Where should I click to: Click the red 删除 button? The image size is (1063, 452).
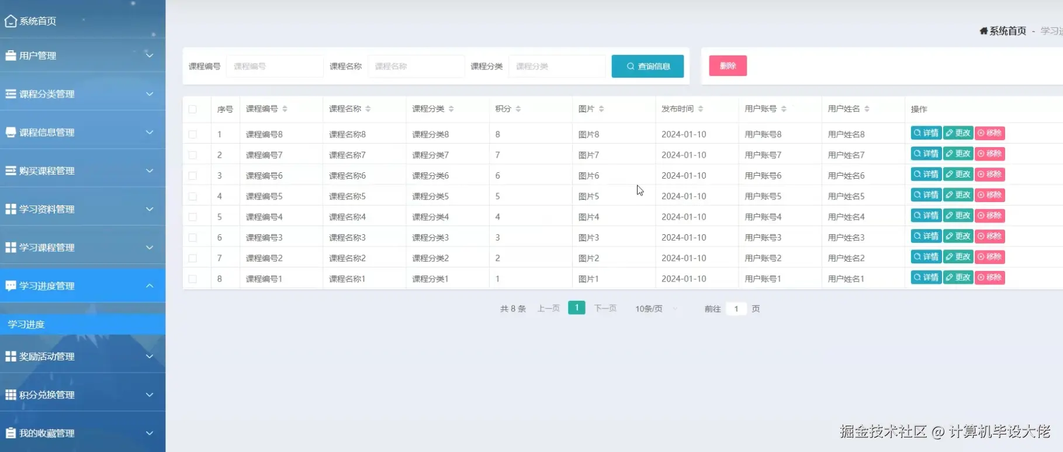[x=728, y=66]
